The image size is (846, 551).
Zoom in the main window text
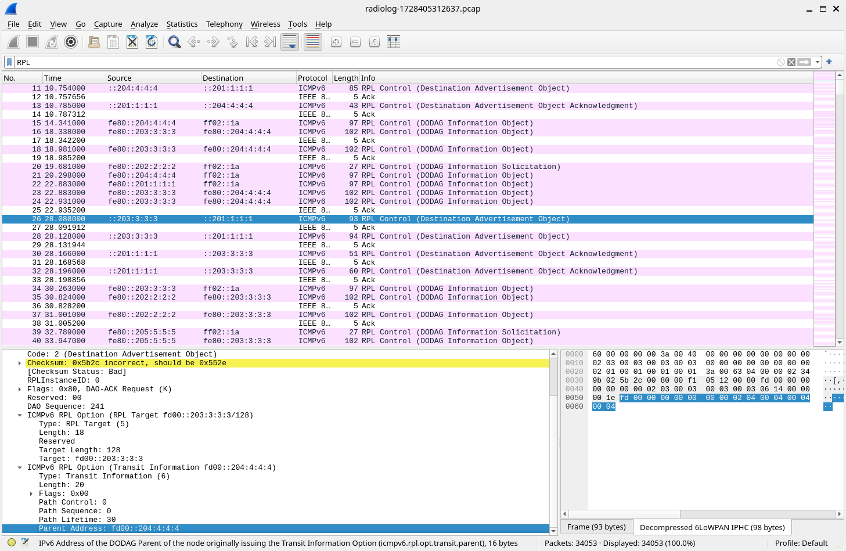[336, 42]
